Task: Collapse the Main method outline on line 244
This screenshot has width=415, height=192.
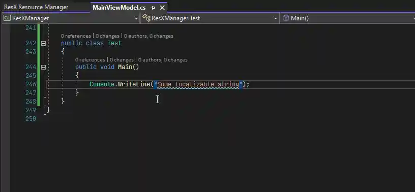Action: point(43,67)
